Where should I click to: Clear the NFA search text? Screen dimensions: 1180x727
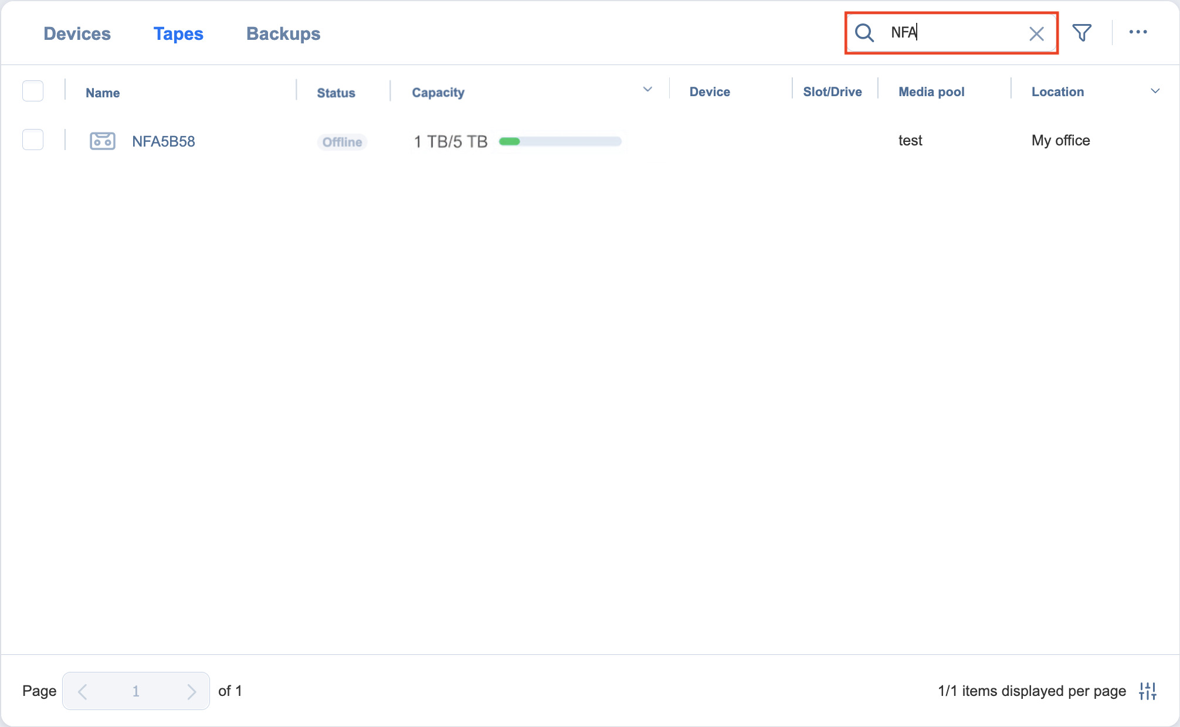pos(1036,34)
